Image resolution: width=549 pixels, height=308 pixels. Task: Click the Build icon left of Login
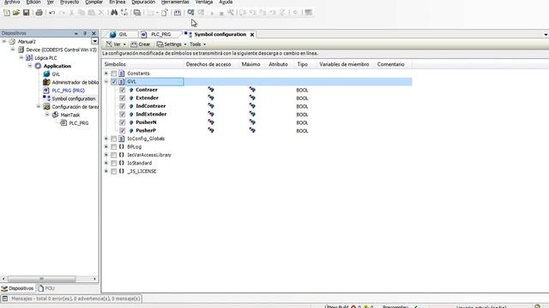(178, 13)
